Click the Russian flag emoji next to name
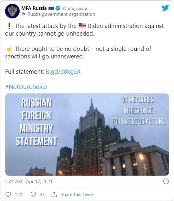This screenshot has height=201, width=174. pos(51,8)
